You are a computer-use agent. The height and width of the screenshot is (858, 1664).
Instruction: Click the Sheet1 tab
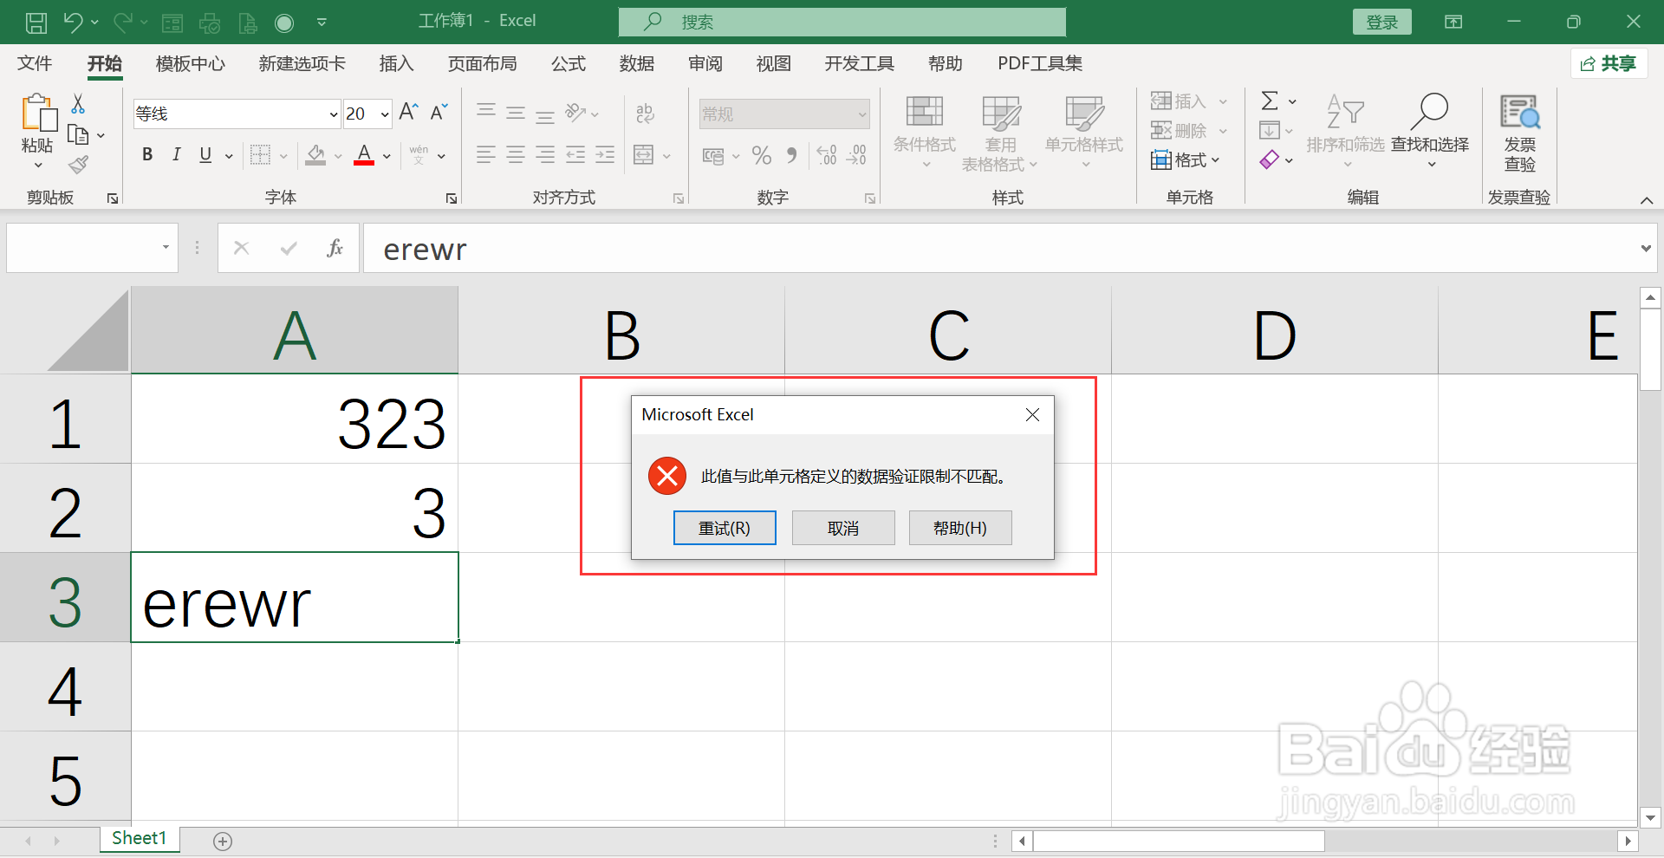pyautogui.click(x=139, y=838)
